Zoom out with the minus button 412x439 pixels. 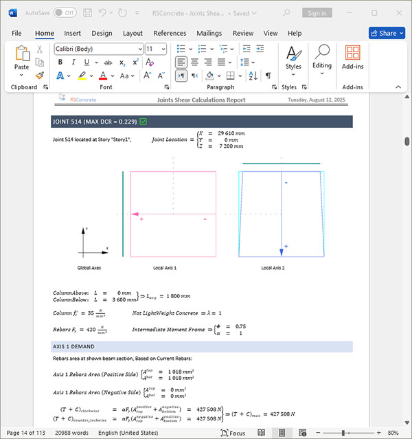click(x=318, y=433)
